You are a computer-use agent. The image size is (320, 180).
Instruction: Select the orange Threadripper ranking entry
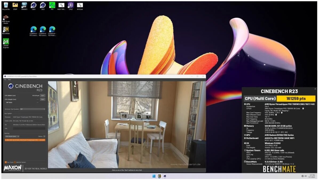25,140
